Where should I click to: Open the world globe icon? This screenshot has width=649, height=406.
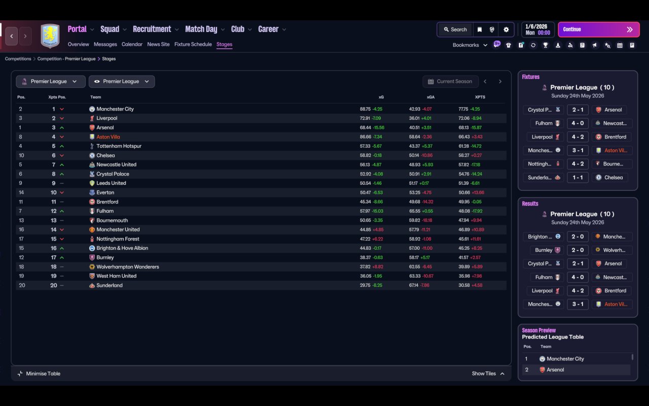point(492,29)
